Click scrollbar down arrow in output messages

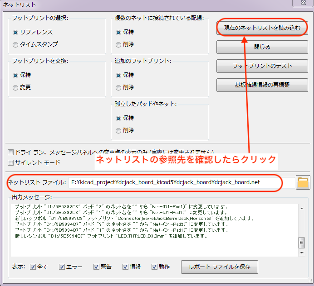point(302,253)
